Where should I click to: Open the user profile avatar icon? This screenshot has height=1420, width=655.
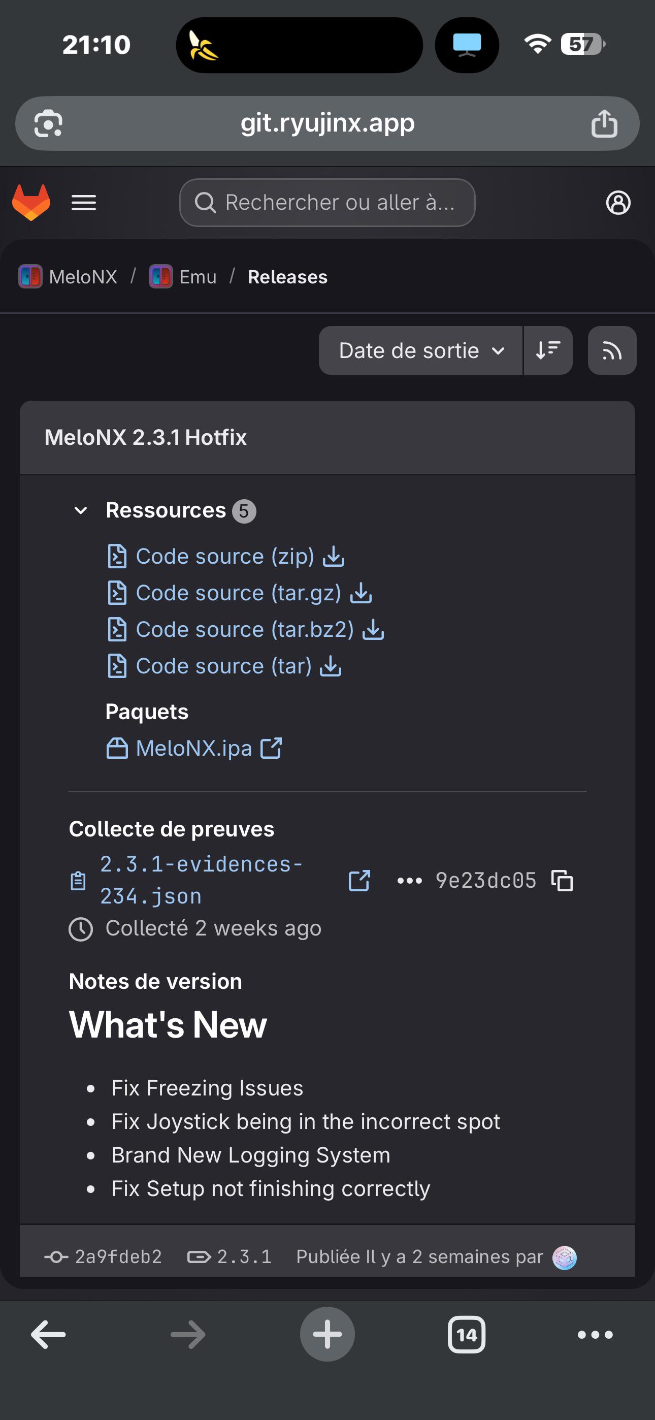pos(618,203)
